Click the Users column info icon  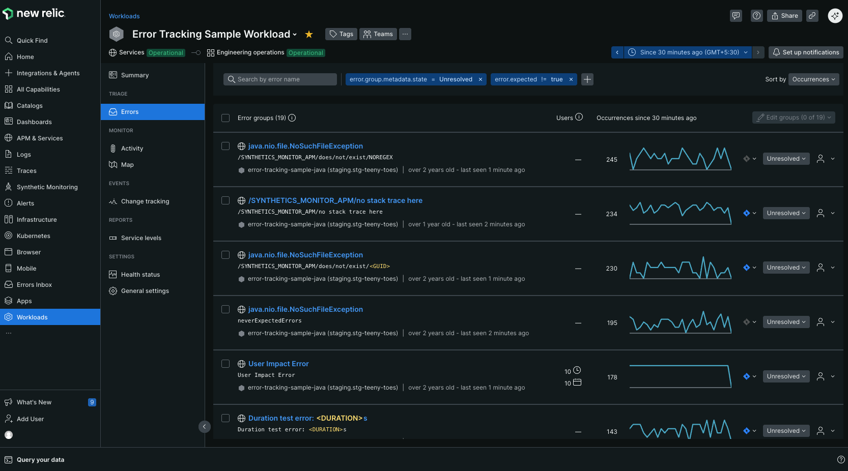[579, 117]
